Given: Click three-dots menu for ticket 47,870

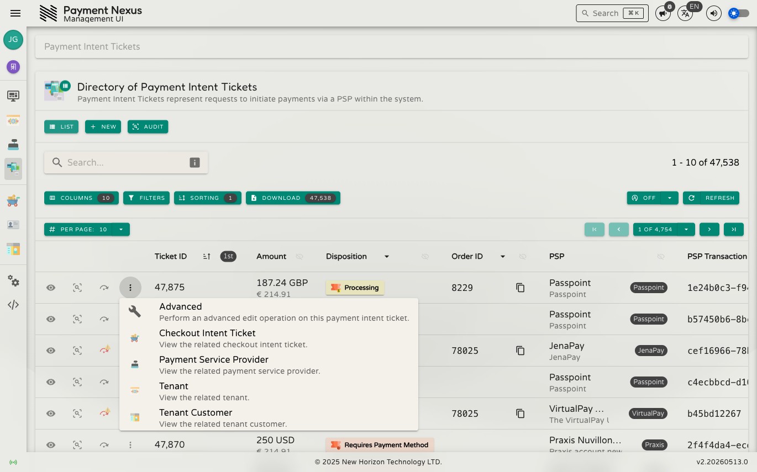Looking at the screenshot, I should [x=130, y=445].
